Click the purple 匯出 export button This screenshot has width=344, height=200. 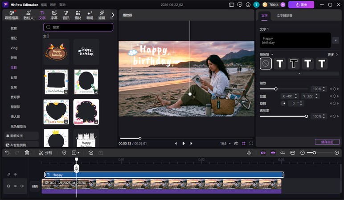(301, 4)
